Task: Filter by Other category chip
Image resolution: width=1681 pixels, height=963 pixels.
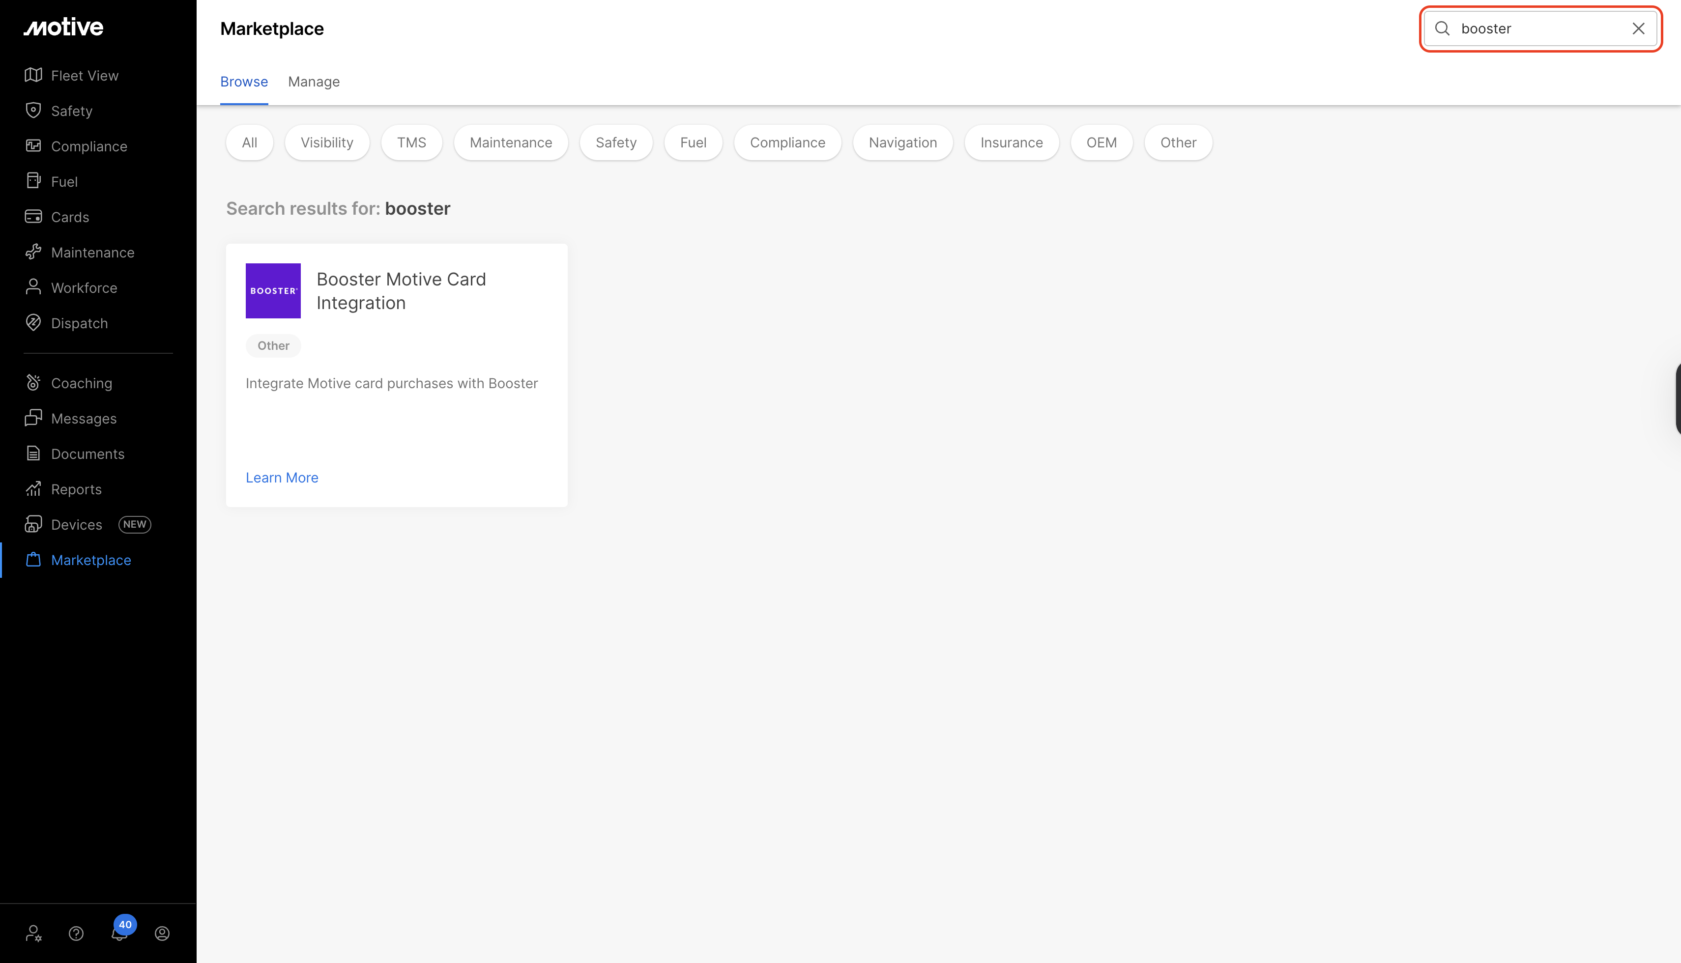Action: tap(1178, 142)
